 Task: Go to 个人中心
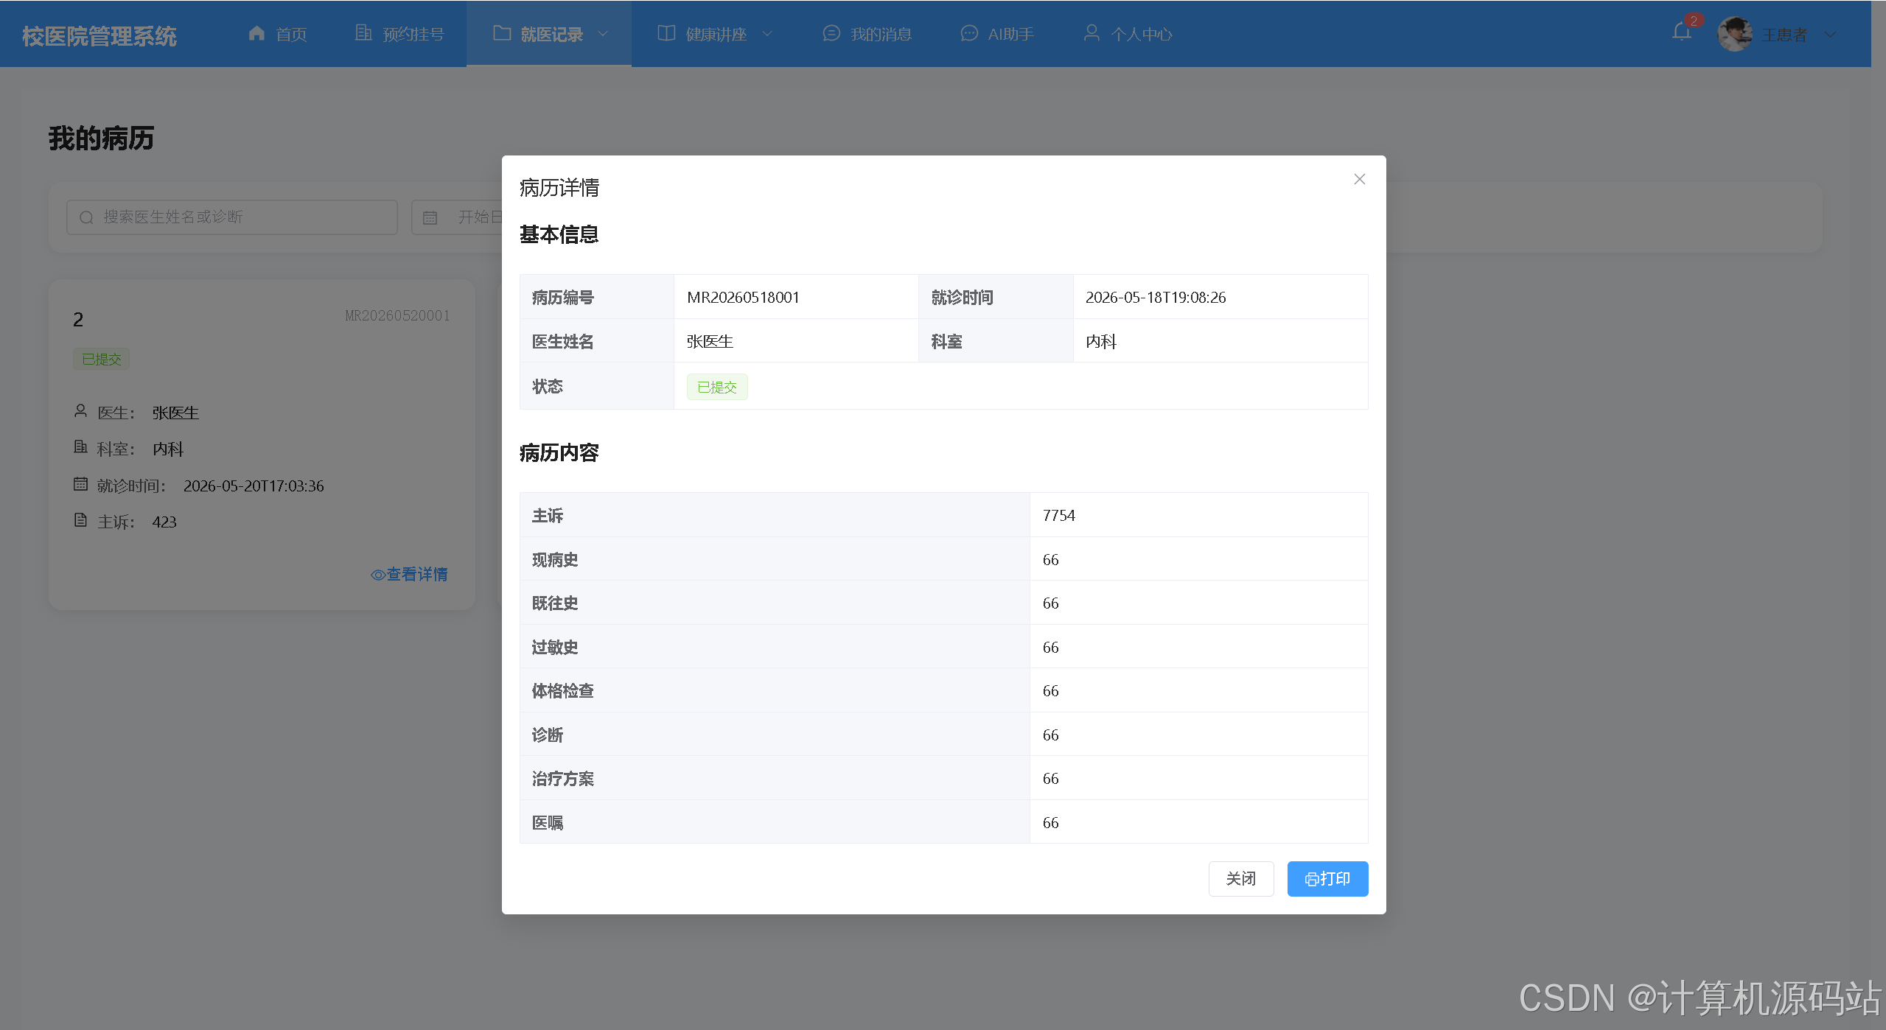point(1128,34)
